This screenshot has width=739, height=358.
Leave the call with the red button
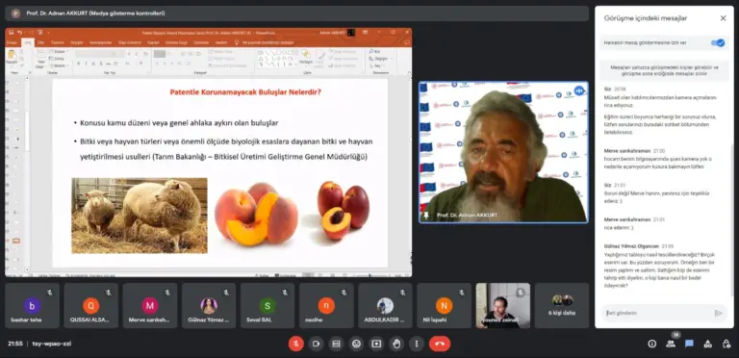point(440,344)
